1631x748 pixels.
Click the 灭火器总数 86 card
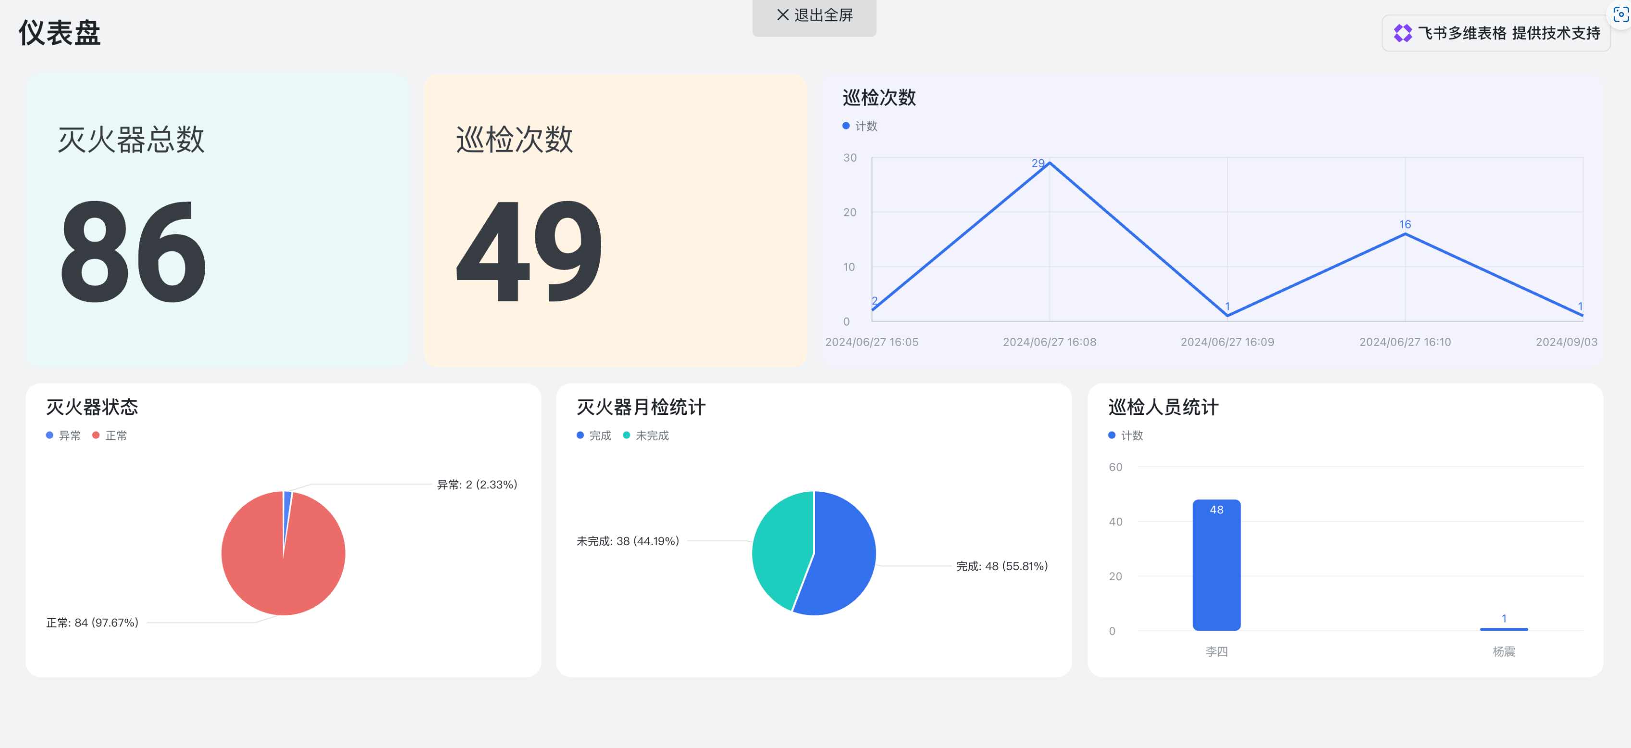pyautogui.click(x=217, y=220)
